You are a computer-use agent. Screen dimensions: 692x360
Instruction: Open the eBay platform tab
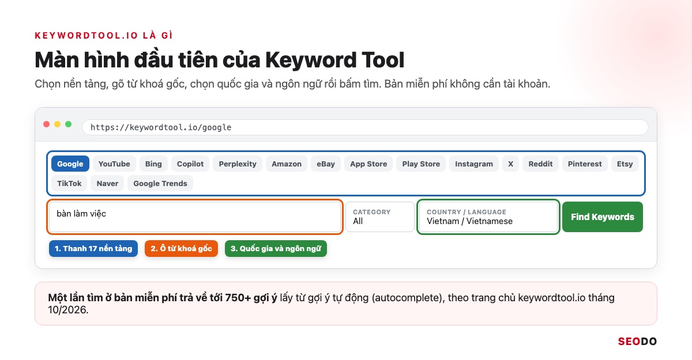pyautogui.click(x=326, y=164)
